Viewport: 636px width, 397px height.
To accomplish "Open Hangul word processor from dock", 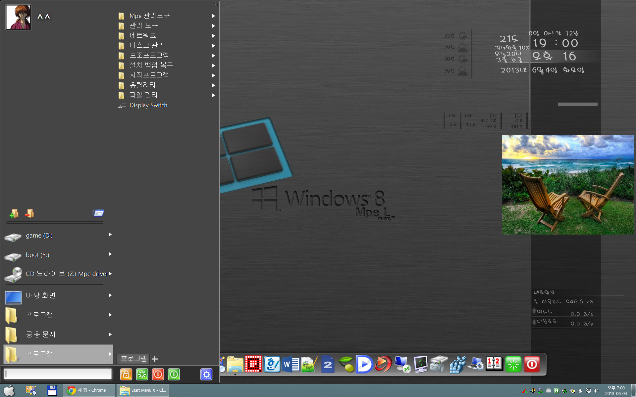I will click(x=272, y=364).
